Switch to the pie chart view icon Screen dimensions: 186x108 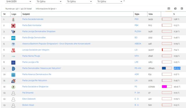coord(175,8)
